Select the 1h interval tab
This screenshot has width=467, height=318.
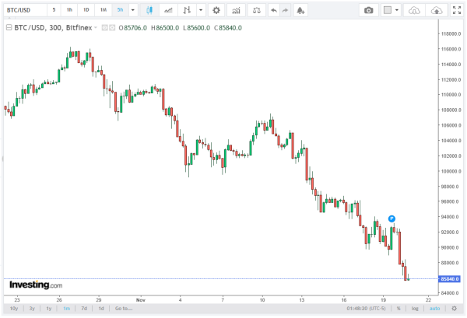pos(69,10)
